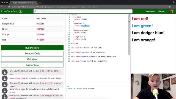Viewport: 176px width, 99px height.
Task: Open the Forum link
Action: [161, 12]
